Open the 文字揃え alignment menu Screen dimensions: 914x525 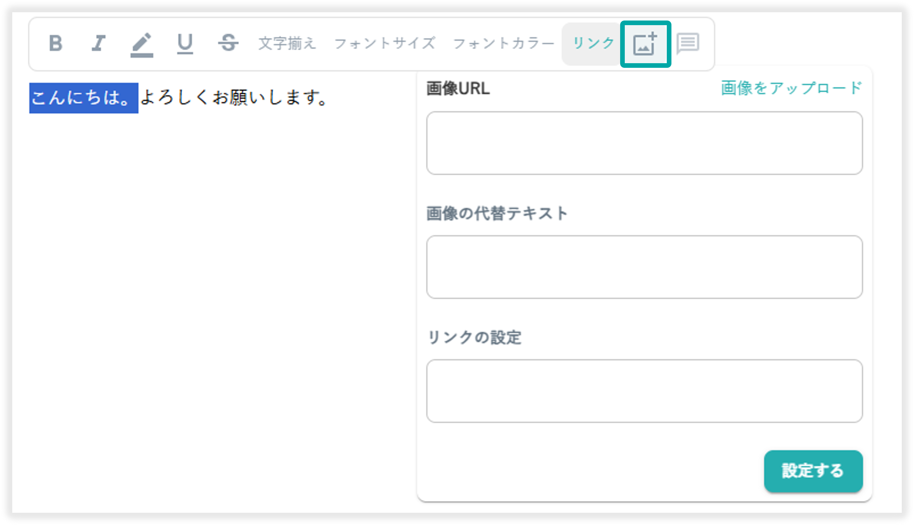287,44
